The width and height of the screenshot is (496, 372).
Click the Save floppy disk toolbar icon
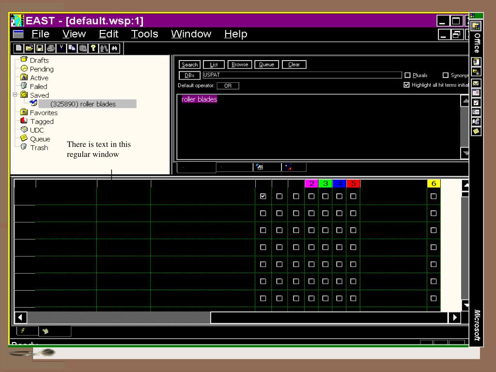(40, 48)
